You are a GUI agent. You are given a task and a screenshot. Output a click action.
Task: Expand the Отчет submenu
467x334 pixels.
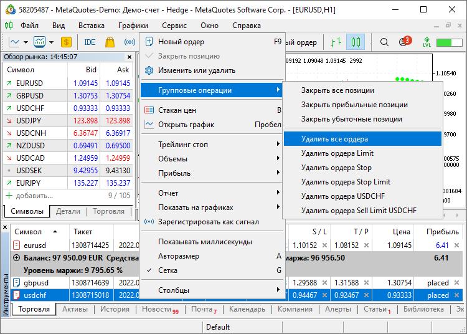point(212,193)
